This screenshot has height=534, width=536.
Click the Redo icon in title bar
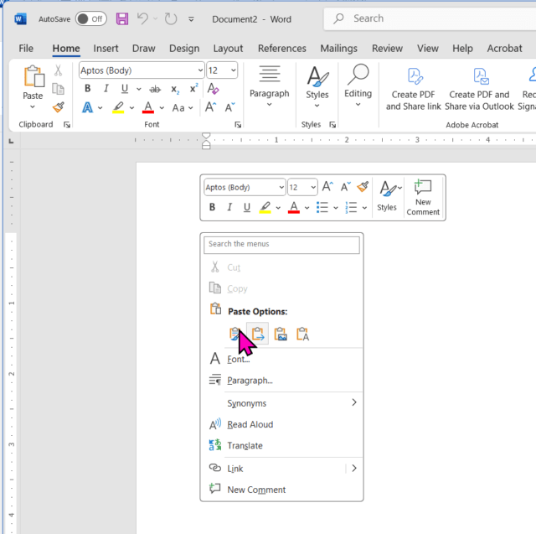tap(171, 18)
